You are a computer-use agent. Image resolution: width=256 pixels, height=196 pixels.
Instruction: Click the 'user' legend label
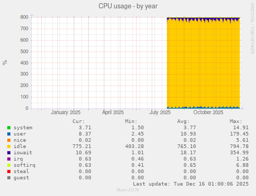click(20, 134)
